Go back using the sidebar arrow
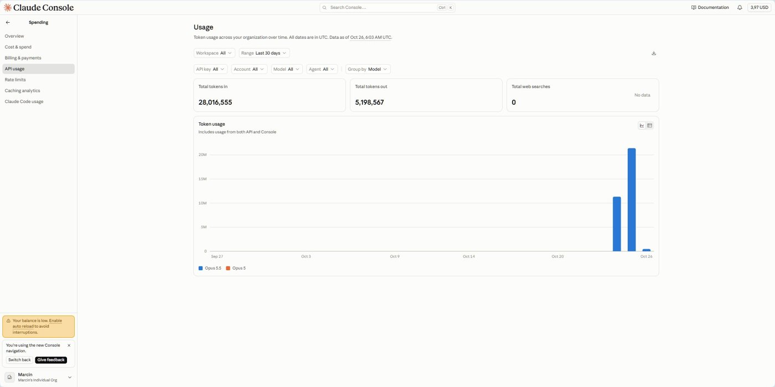This screenshot has width=775, height=387. point(8,23)
